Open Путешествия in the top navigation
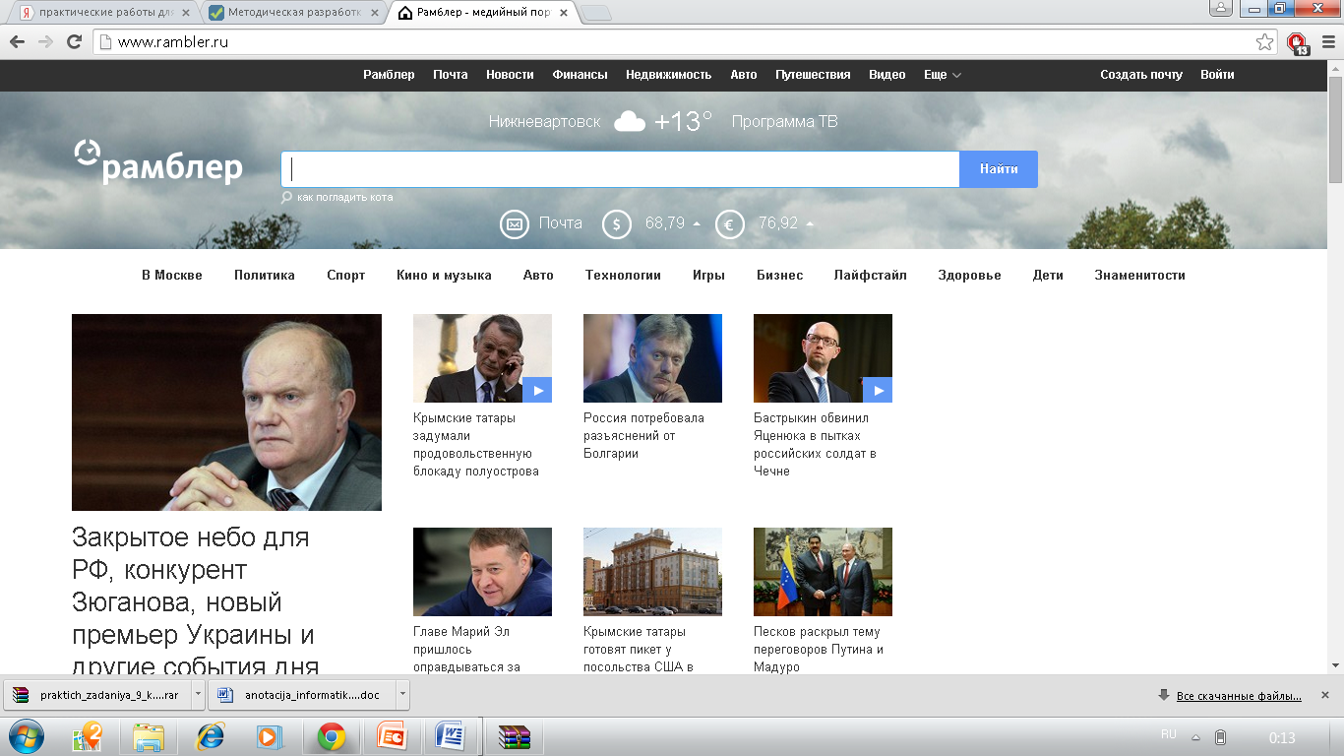 pos(813,75)
